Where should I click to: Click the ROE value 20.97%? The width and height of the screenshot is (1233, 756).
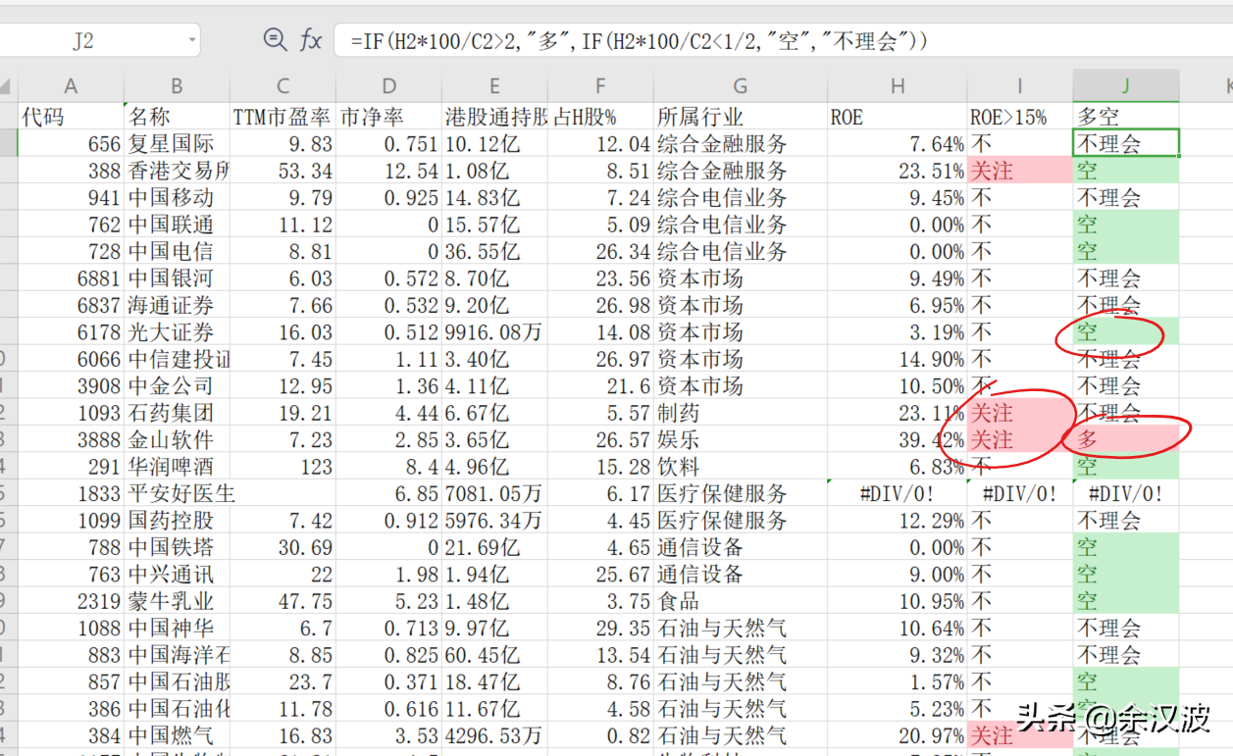point(898,735)
